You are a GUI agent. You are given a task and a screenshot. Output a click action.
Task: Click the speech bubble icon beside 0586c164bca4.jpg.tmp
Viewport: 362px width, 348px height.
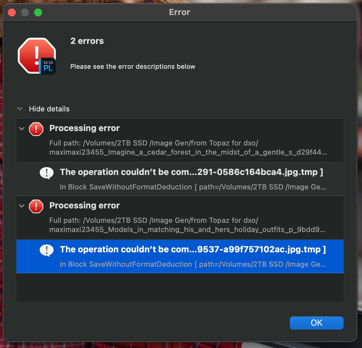coord(47,173)
